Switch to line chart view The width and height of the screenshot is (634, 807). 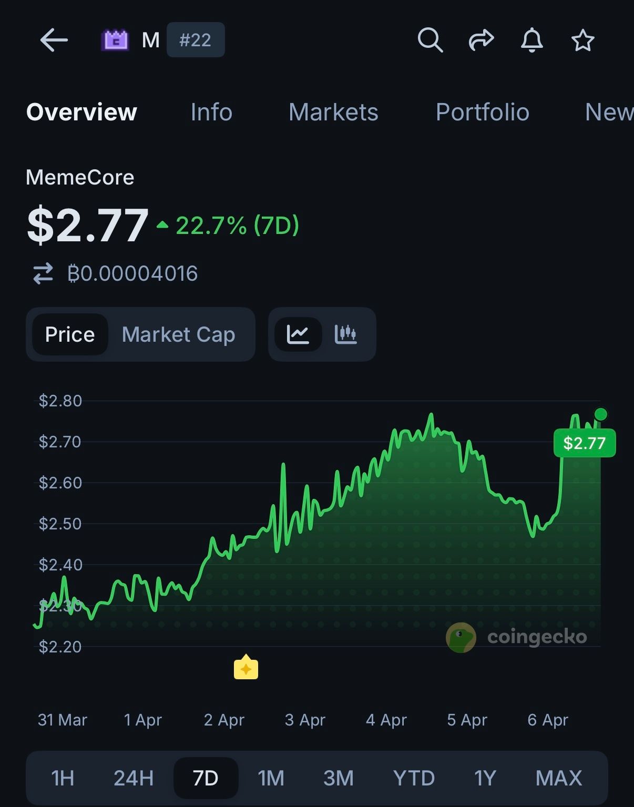tap(298, 334)
